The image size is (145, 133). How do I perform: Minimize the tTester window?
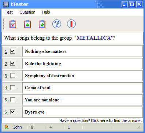click(x=124, y=4)
